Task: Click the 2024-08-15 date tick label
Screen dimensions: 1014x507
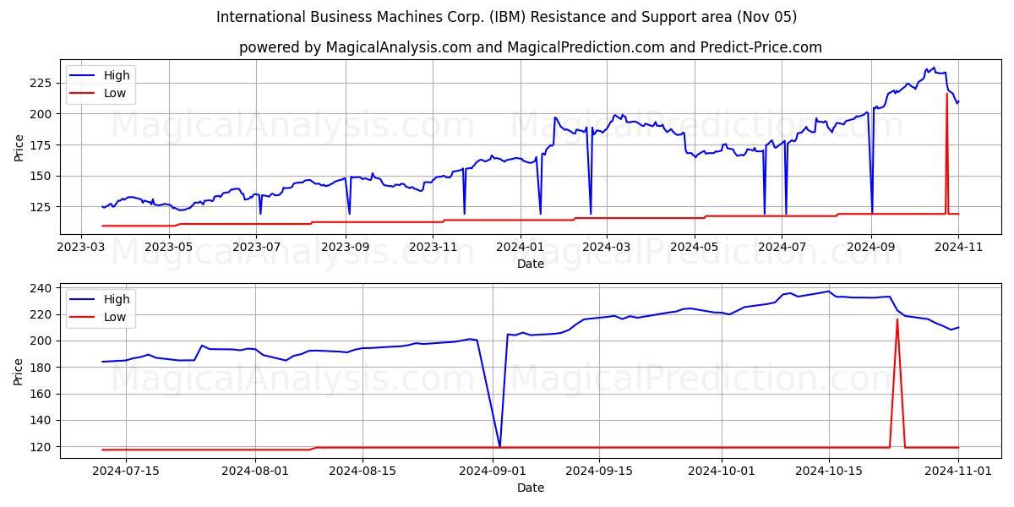Action: pyautogui.click(x=363, y=472)
